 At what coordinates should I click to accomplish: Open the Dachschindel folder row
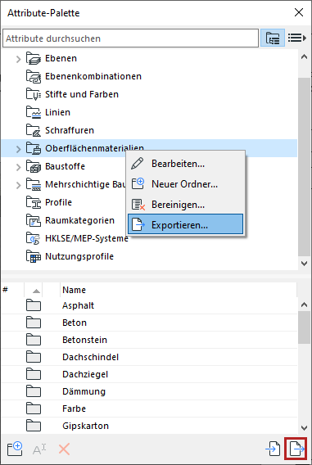tap(149, 357)
